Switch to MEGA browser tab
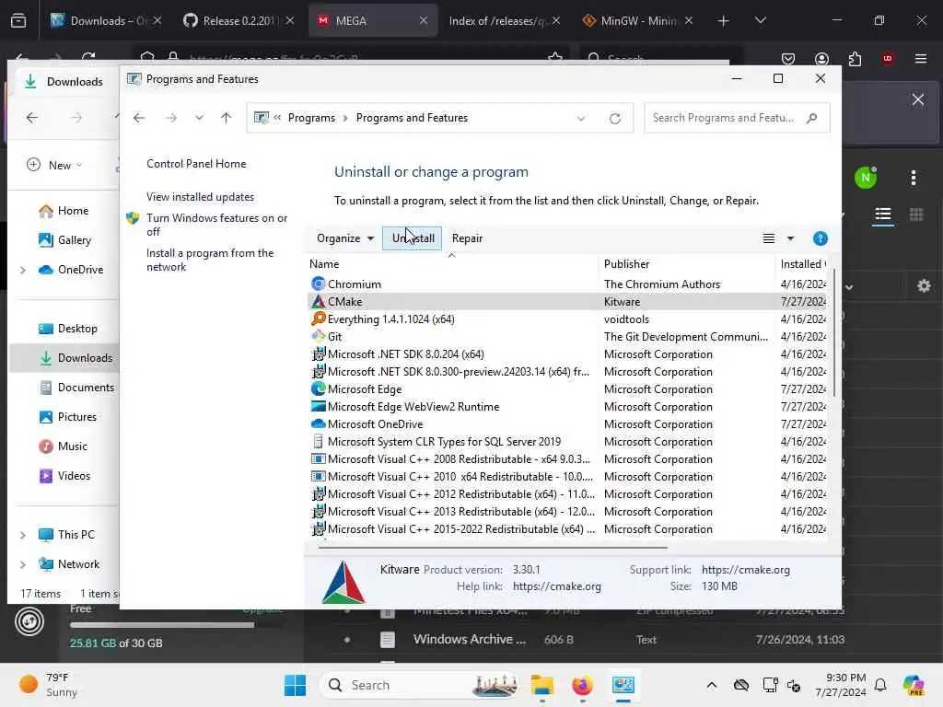Viewport: 943px width, 707px height. click(373, 20)
